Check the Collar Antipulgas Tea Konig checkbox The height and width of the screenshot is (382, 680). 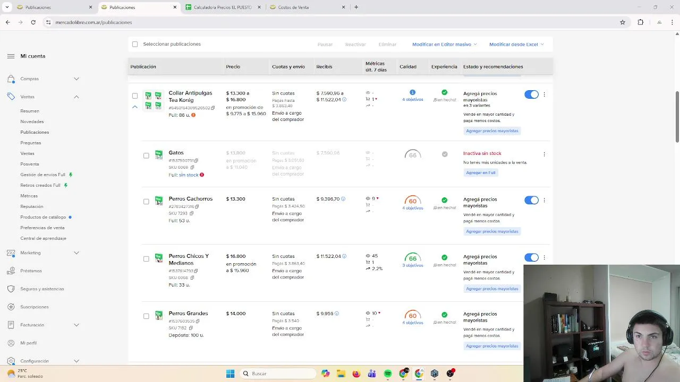click(x=135, y=96)
